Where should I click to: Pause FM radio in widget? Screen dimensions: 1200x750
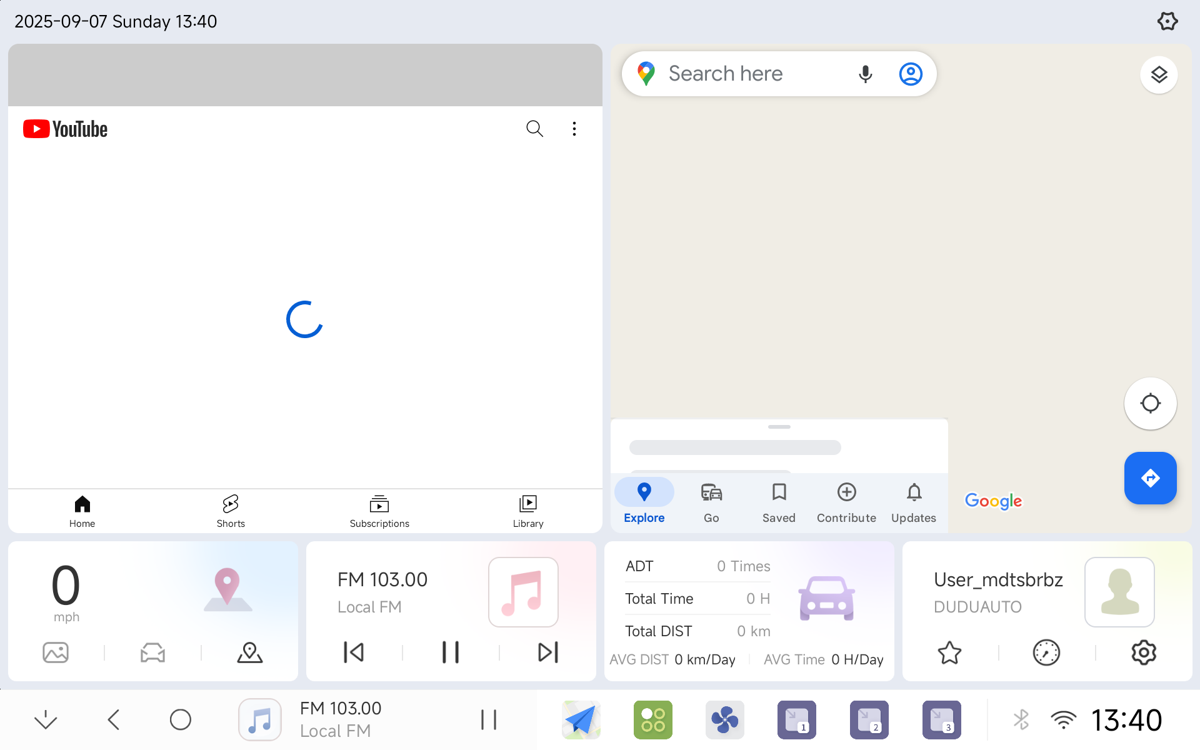pos(451,652)
